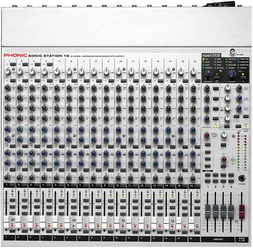Click channel 2's topmost button beside its fader
The width and height of the screenshot is (253, 248).
tap(24, 200)
